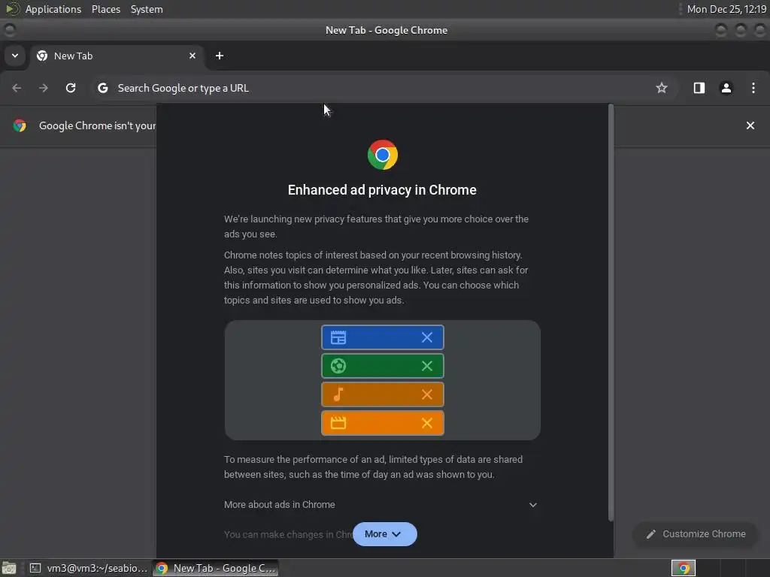Click the clock showing Mon Dec 25
The height and width of the screenshot is (577, 770).
[x=726, y=9]
